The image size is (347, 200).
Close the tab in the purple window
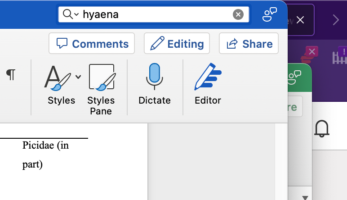[x=301, y=20]
